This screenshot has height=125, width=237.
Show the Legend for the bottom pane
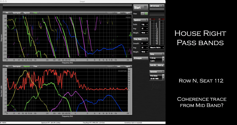128,66
